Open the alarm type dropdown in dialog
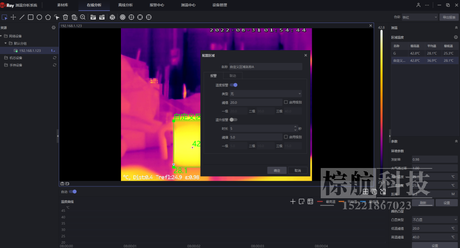Screen dimensions: 460x248 coord(265,94)
